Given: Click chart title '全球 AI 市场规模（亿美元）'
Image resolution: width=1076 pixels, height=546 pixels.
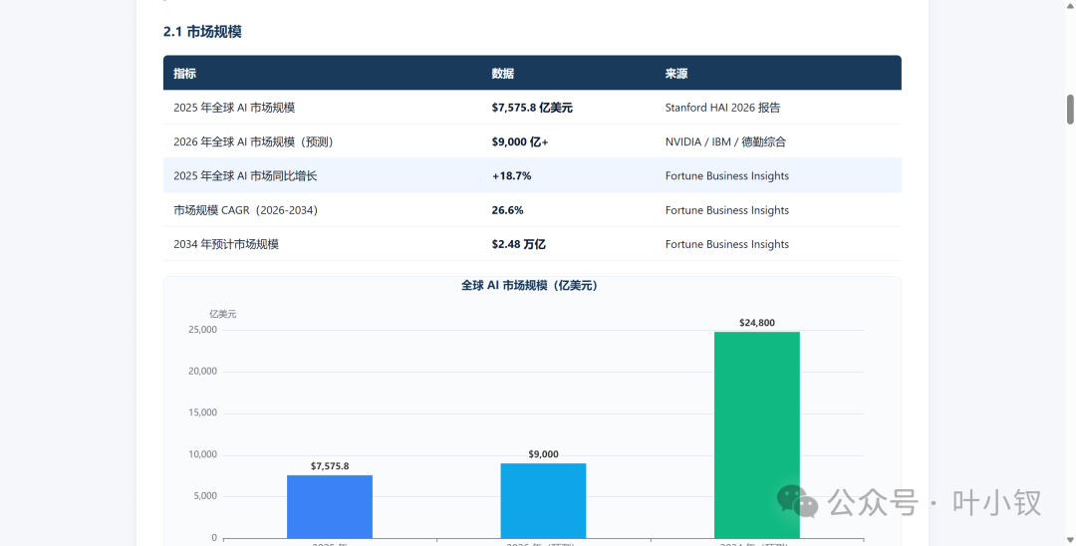Looking at the screenshot, I should pyautogui.click(x=532, y=285).
